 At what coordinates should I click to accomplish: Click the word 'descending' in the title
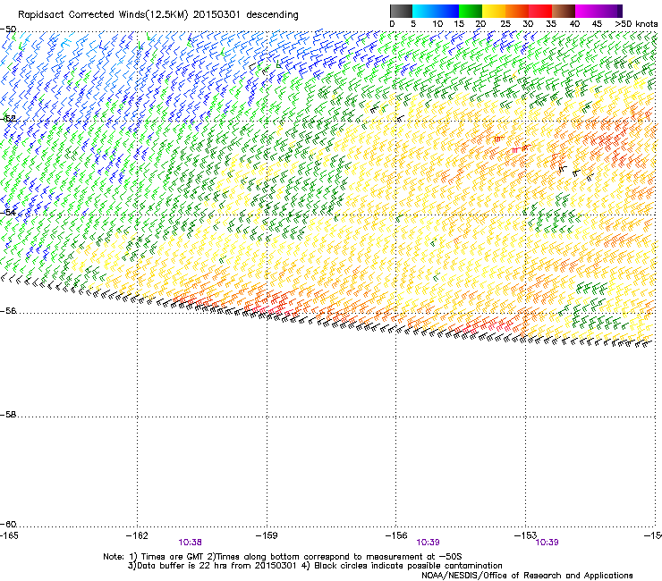[x=272, y=15]
